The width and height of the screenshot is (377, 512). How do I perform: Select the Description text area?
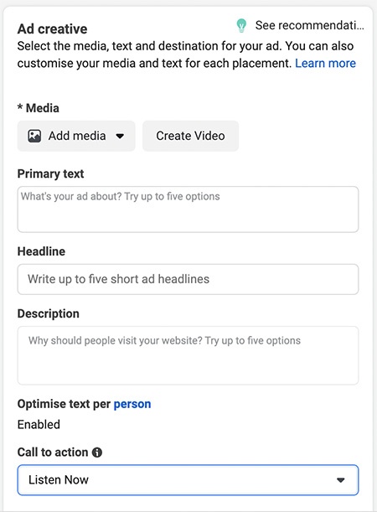pos(188,355)
